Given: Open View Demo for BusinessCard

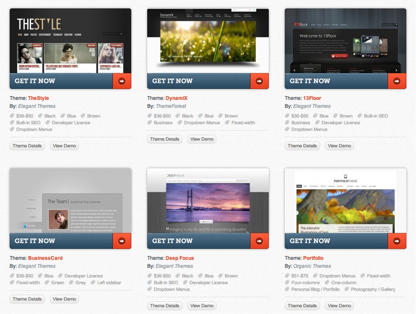Looking at the screenshot, I should pyautogui.click(x=64, y=299).
